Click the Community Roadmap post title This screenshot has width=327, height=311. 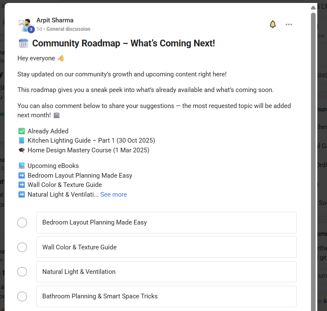123,43
